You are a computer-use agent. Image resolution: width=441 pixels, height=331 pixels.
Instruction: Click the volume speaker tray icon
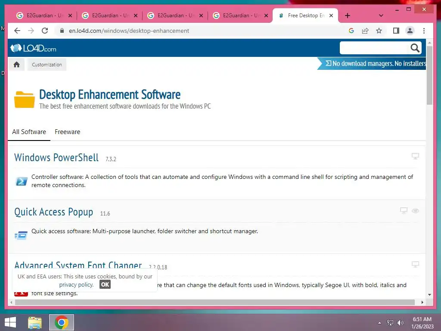click(401, 323)
